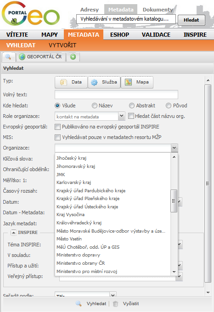The image size is (214, 312).
Task: Select Mapa type with map icon
Action: point(137,82)
